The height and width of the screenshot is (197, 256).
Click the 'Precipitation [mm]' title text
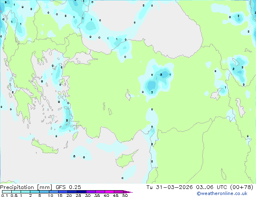(26, 187)
